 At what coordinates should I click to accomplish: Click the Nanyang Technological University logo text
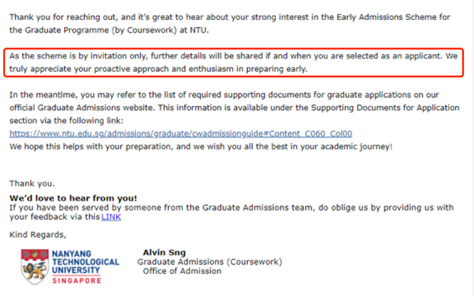pyautogui.click(x=86, y=262)
